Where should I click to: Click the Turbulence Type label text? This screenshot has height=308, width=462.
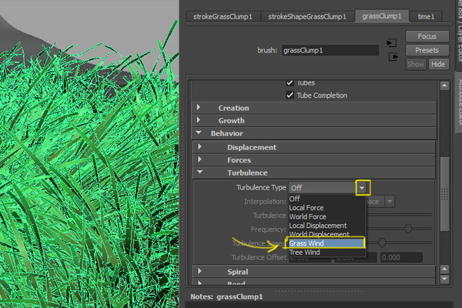(261, 188)
